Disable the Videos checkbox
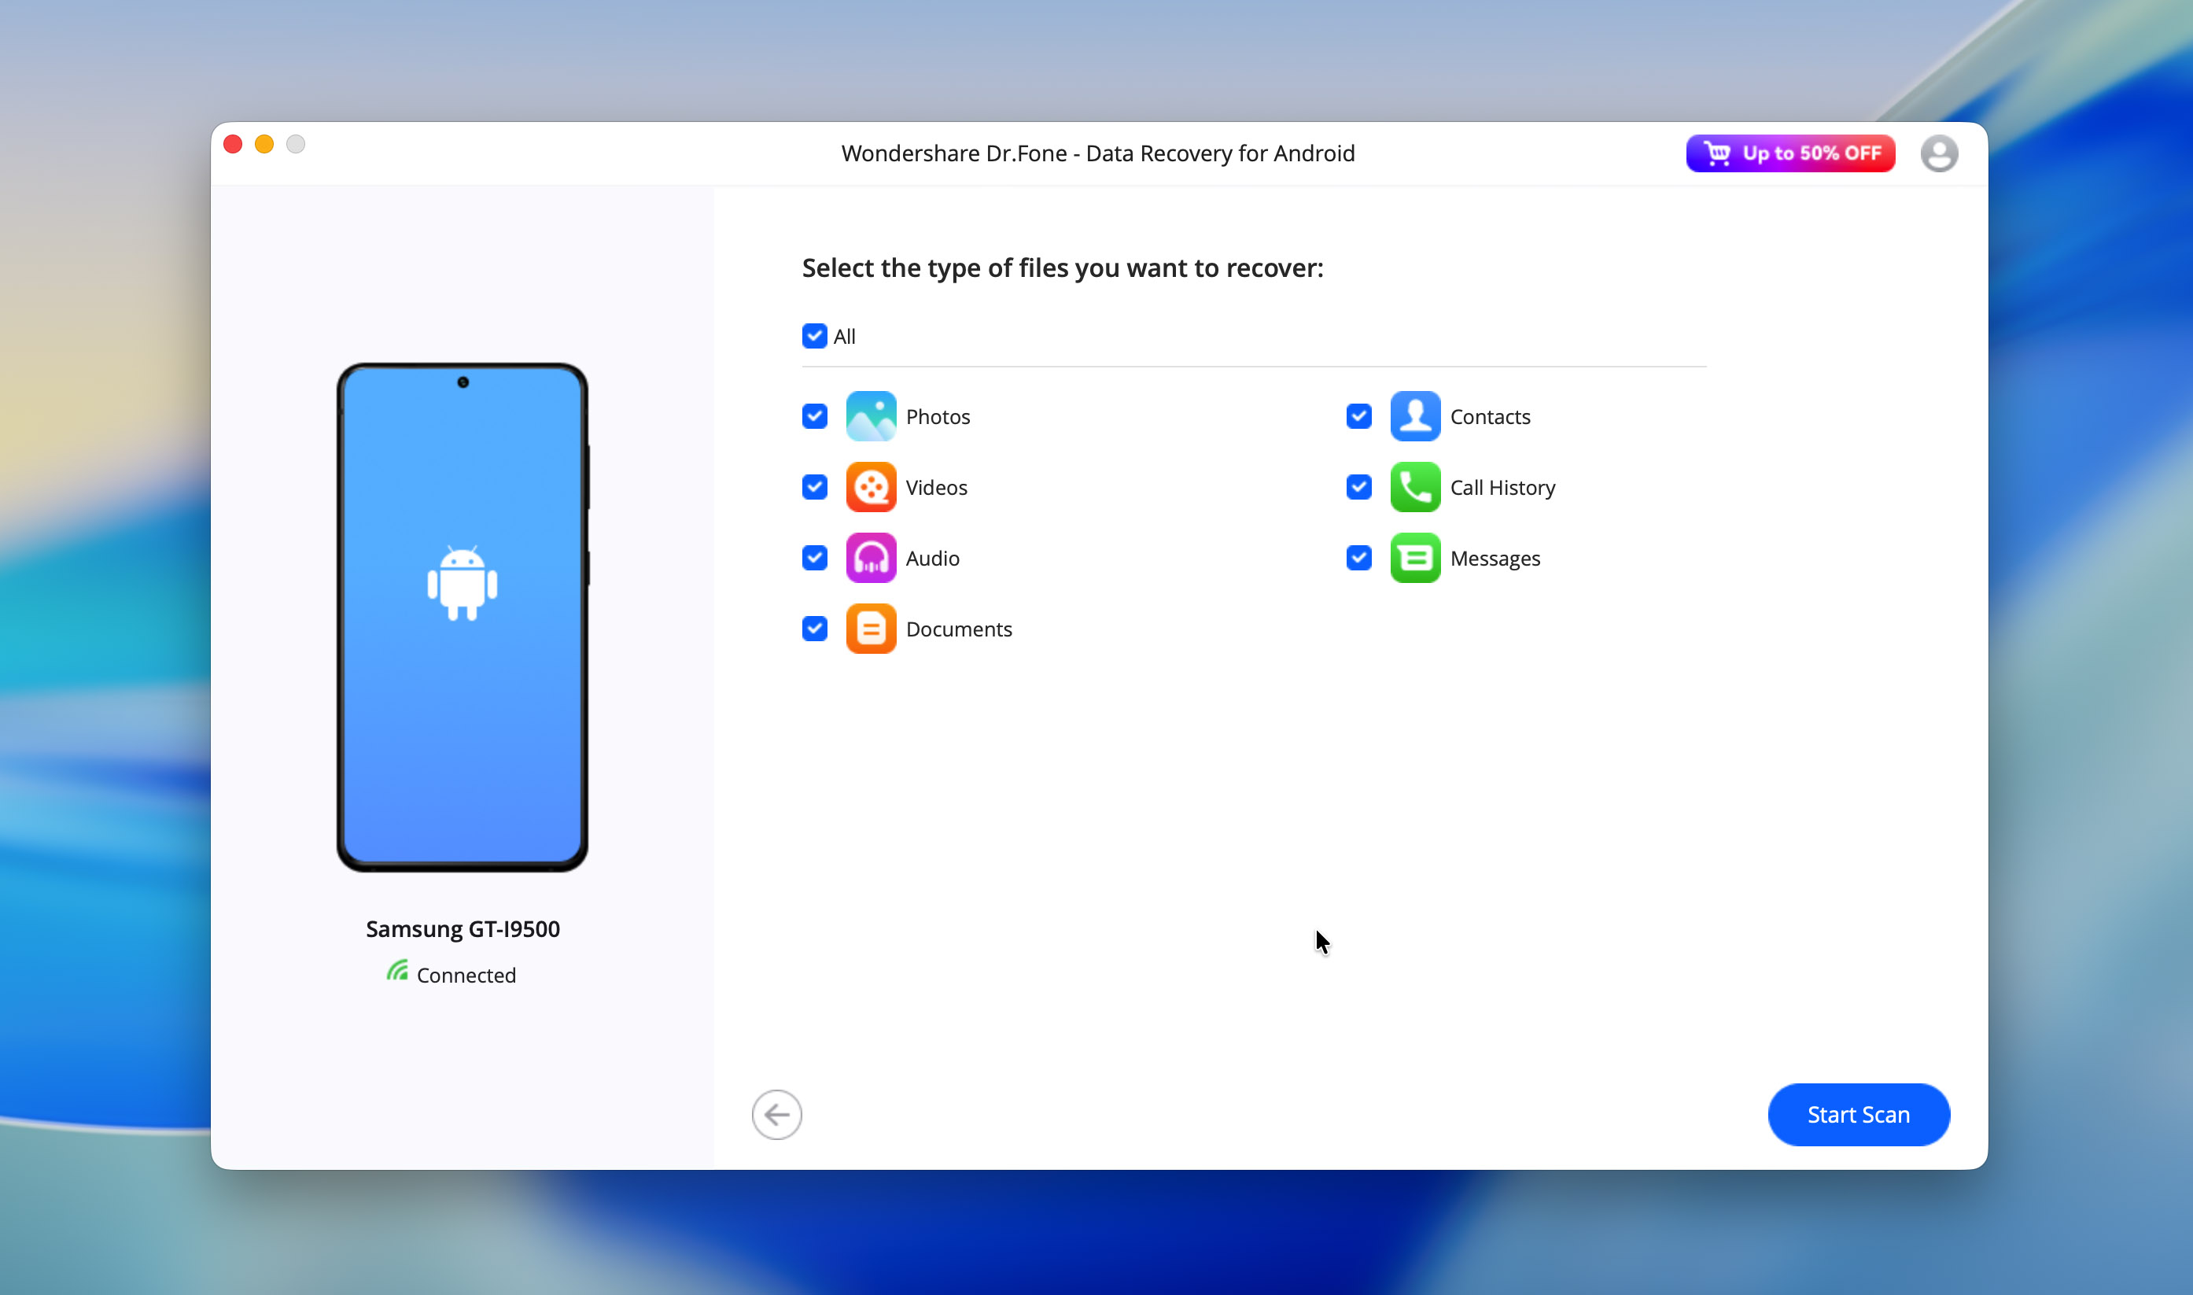This screenshot has width=2193, height=1295. click(814, 487)
